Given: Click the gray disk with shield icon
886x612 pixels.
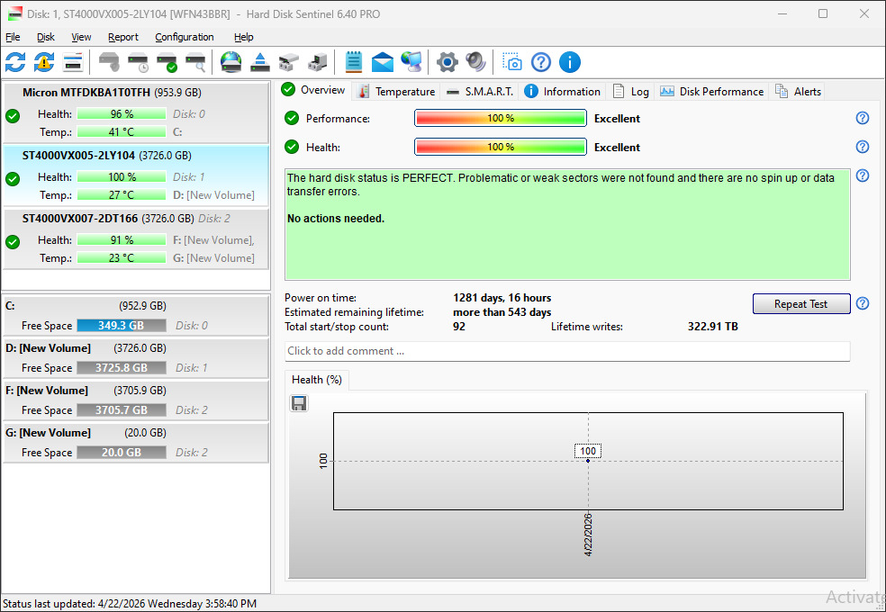Looking at the screenshot, I should 109,62.
